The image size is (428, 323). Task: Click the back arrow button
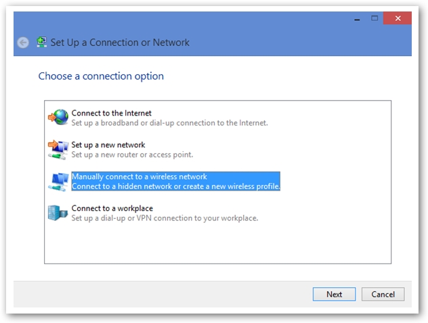tap(23, 43)
